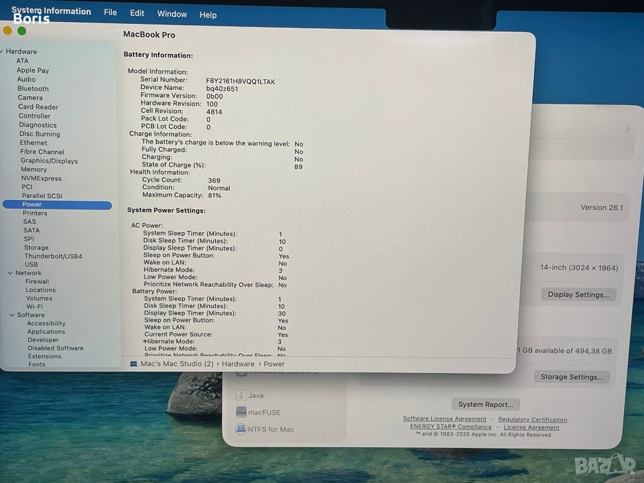Click the Display Settings button
644x483 pixels.
pos(578,294)
